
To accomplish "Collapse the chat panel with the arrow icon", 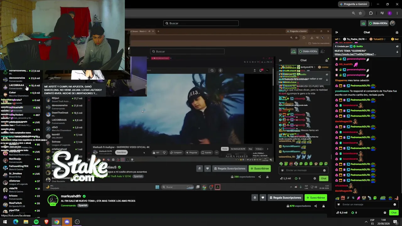I will tap(337, 32).
